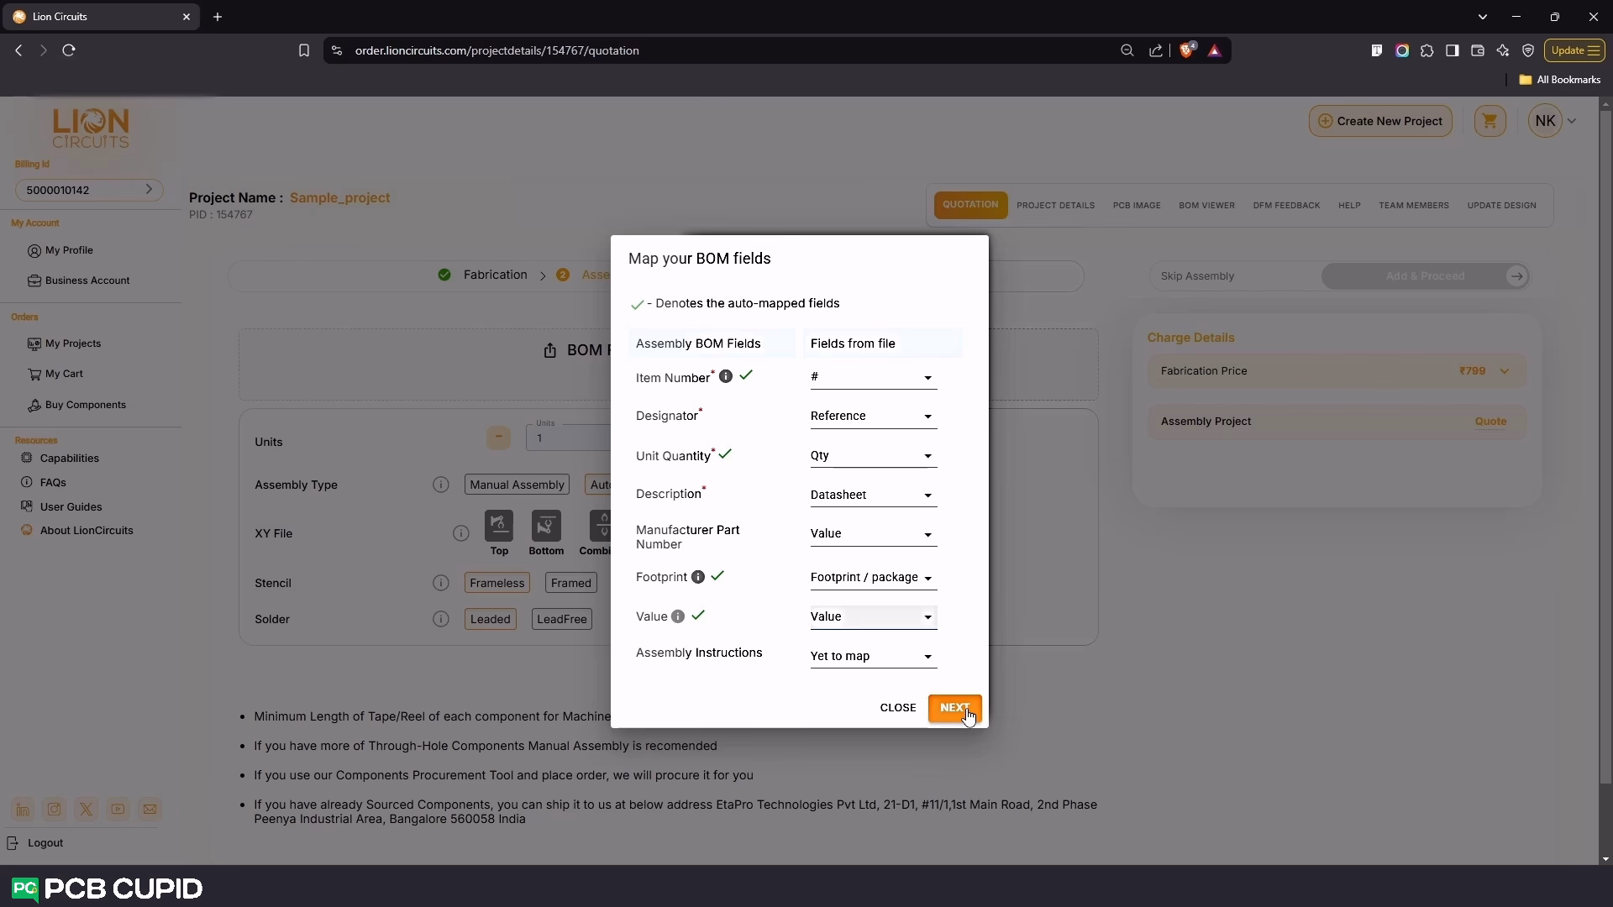
Task: Click the browser bookmark icon near the address bar
Action: pyautogui.click(x=304, y=50)
